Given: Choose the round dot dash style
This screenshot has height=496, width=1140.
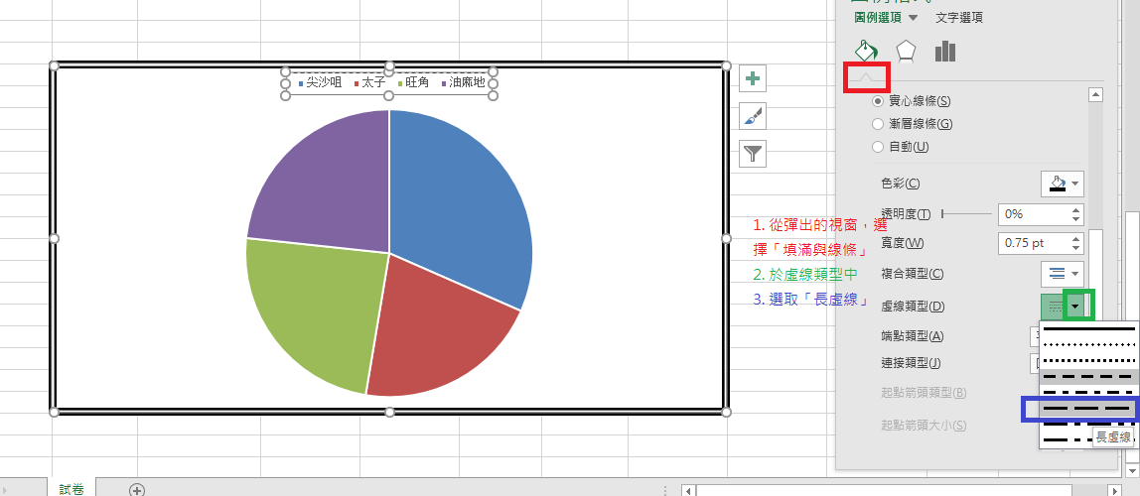Looking at the screenshot, I should pyautogui.click(x=1088, y=345).
